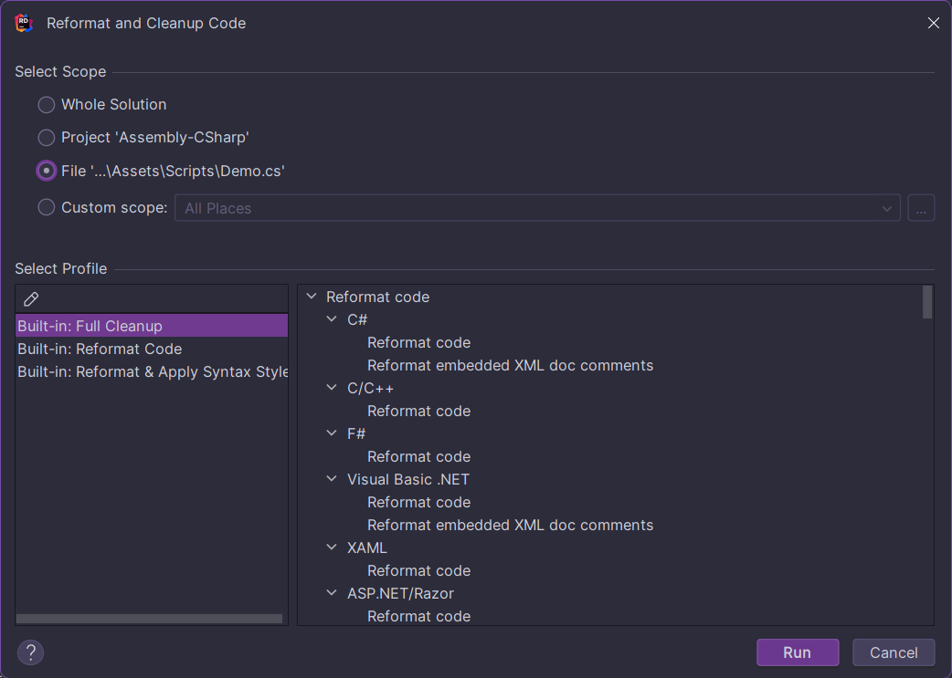Open the All Places scope dropdown

(537, 208)
